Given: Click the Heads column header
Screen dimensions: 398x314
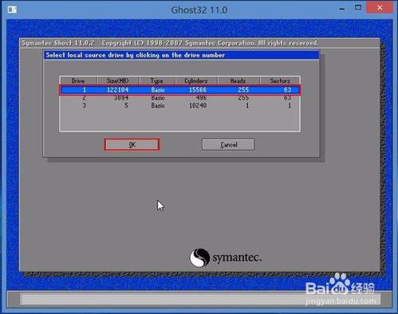Looking at the screenshot, I should 238,80.
